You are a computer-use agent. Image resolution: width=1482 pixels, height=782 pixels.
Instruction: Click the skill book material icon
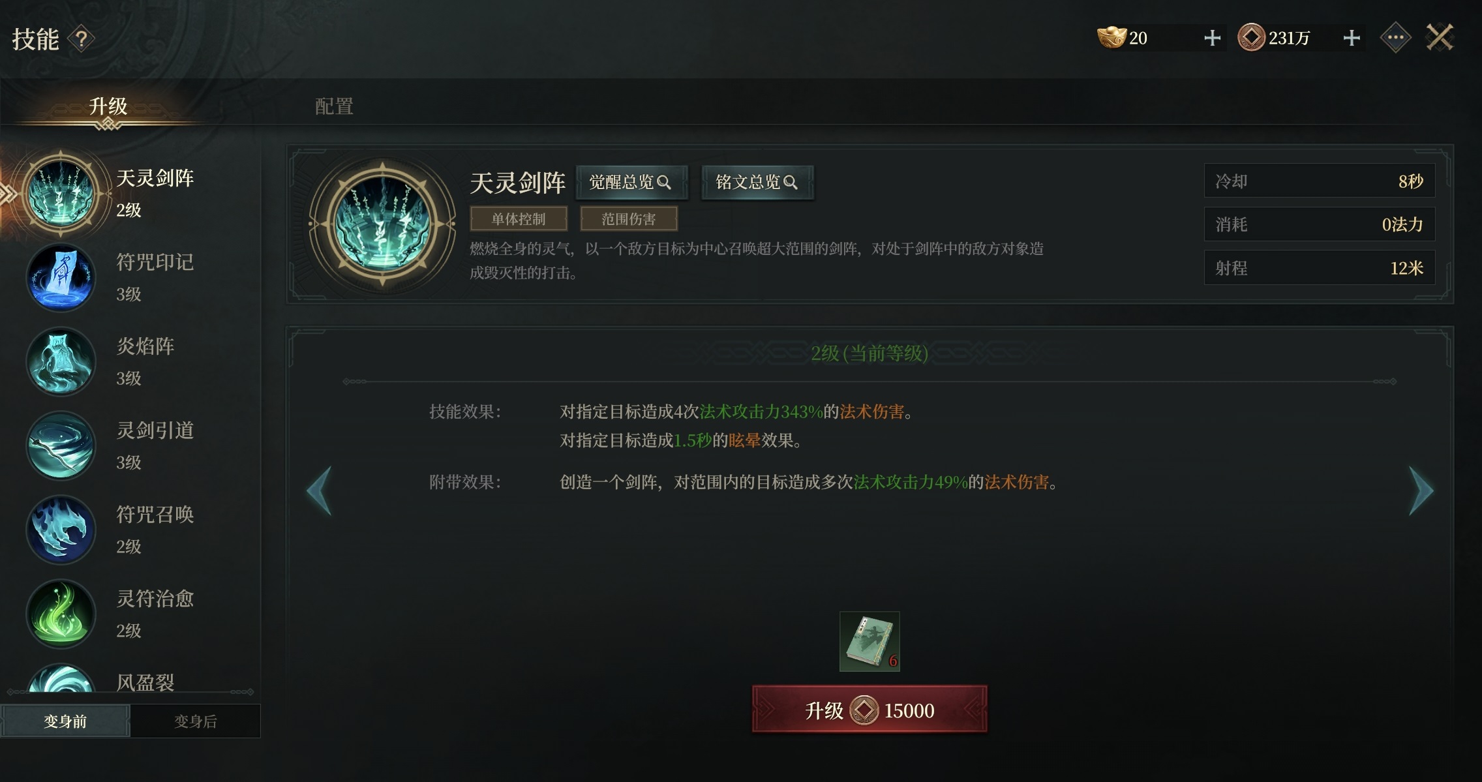pos(870,641)
